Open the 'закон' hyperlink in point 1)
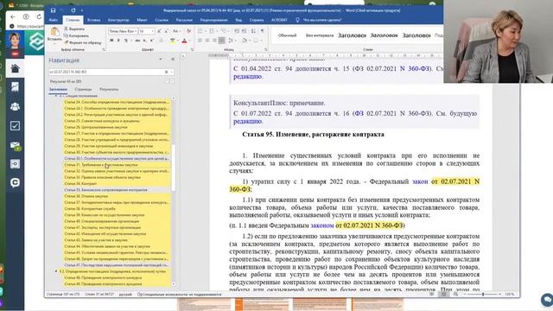Viewport: 553px width, 311px height. point(420,181)
